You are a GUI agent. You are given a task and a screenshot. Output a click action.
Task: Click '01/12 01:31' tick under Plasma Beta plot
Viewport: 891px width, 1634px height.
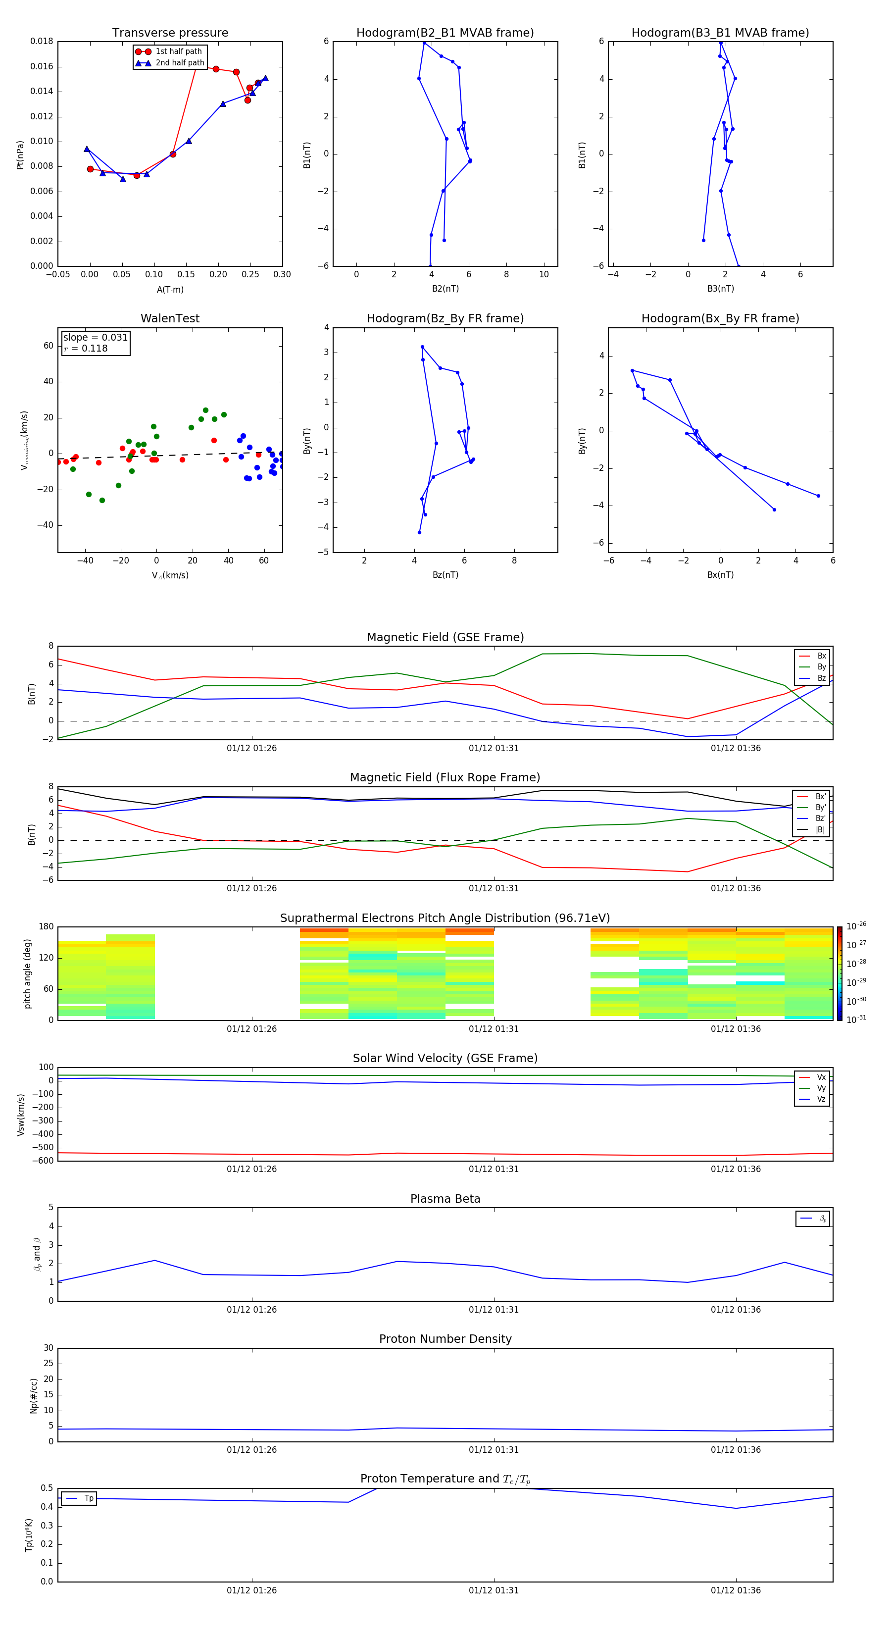tap(494, 1310)
